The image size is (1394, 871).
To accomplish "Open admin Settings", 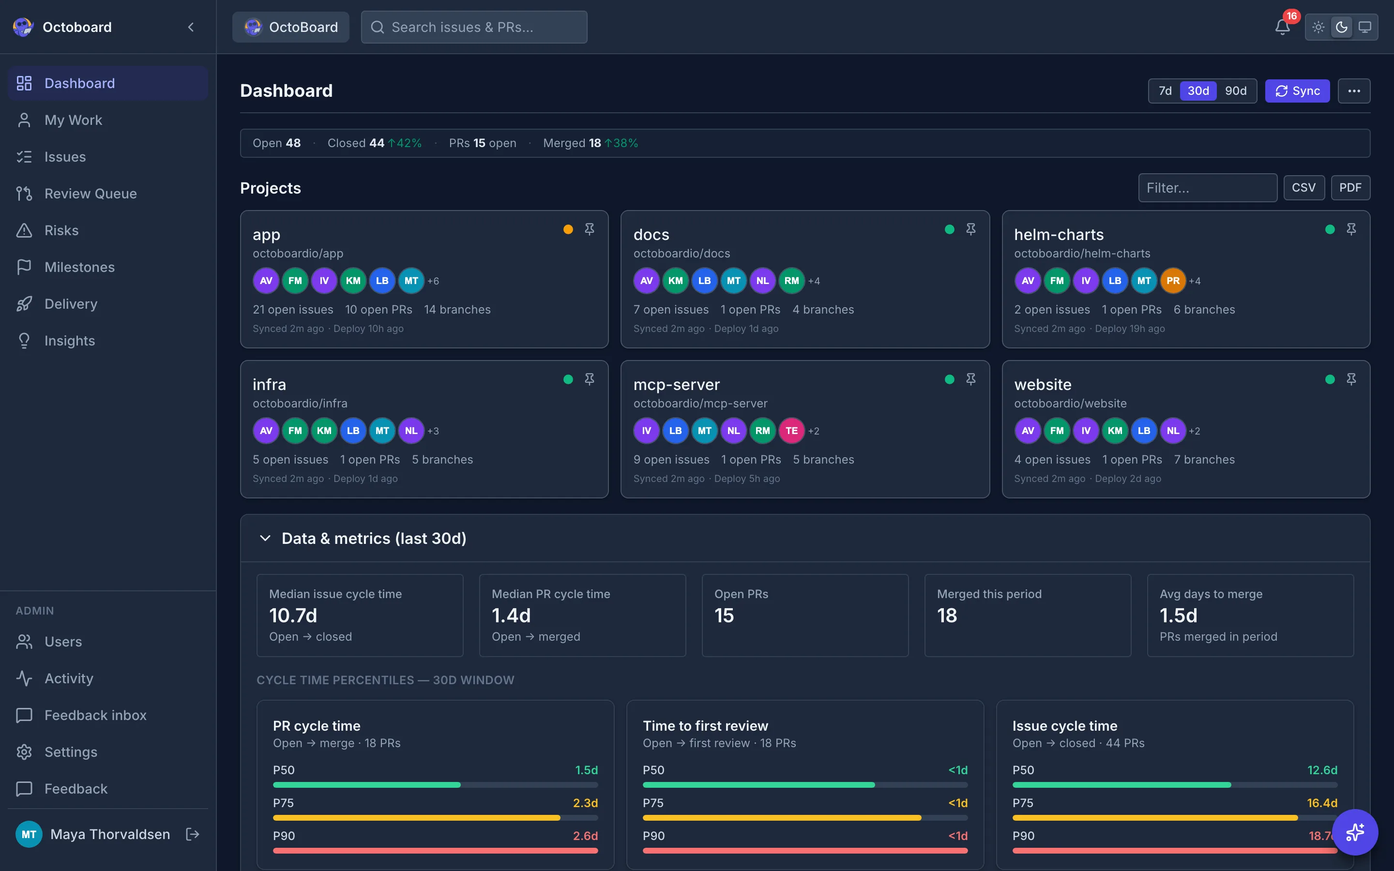I will click(x=108, y=752).
